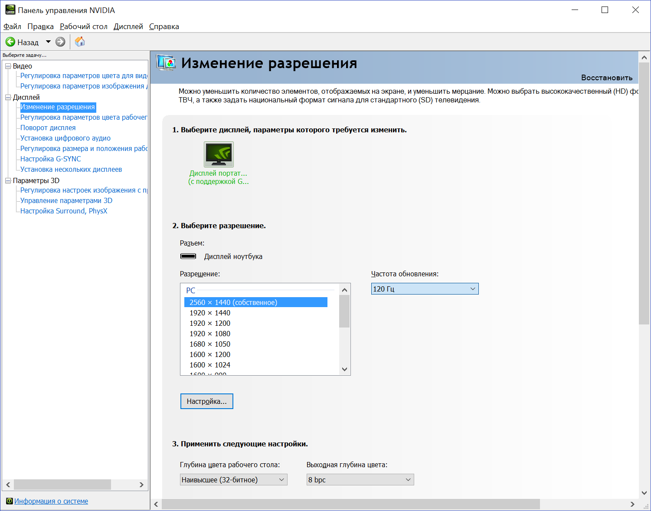
Task: Click the green Back arrow icon
Action: pos(10,42)
